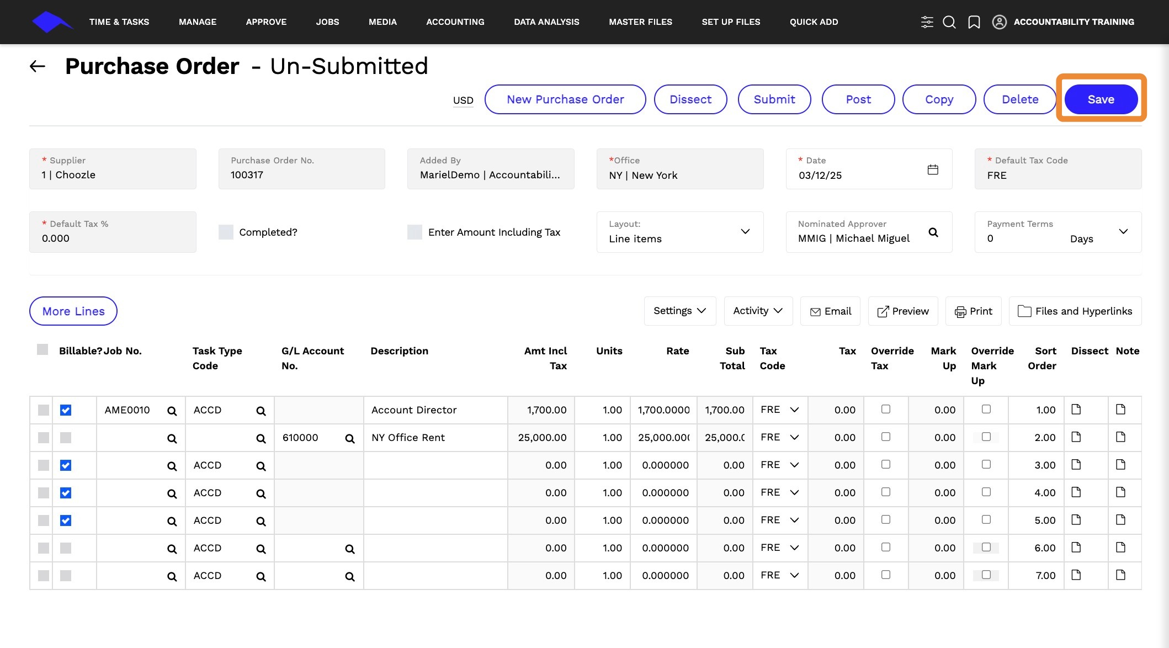Click the bookmark icon in the header
Image resolution: width=1169 pixels, height=648 pixels.
tap(974, 22)
